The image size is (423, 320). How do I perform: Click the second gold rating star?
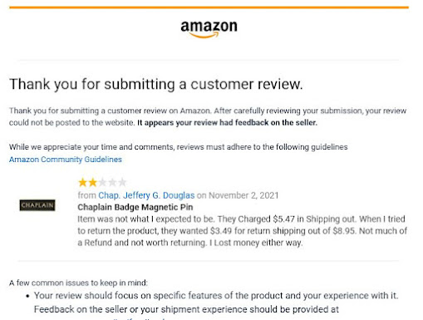point(92,183)
